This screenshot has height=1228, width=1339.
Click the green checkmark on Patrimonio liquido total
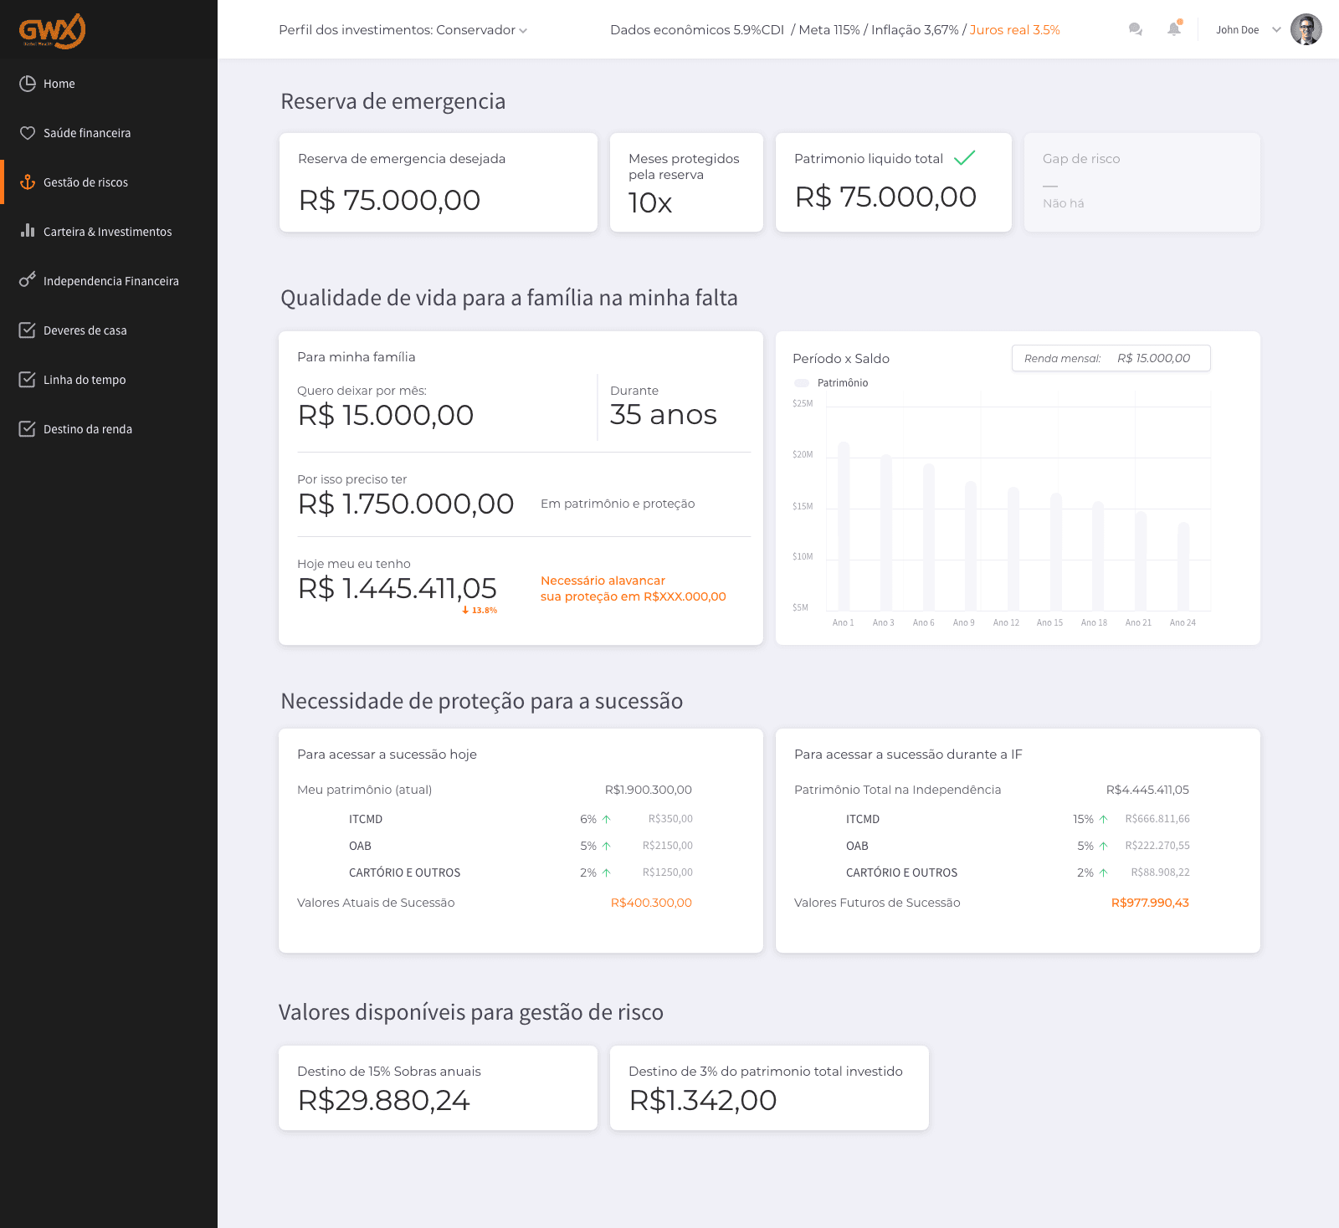click(x=965, y=157)
